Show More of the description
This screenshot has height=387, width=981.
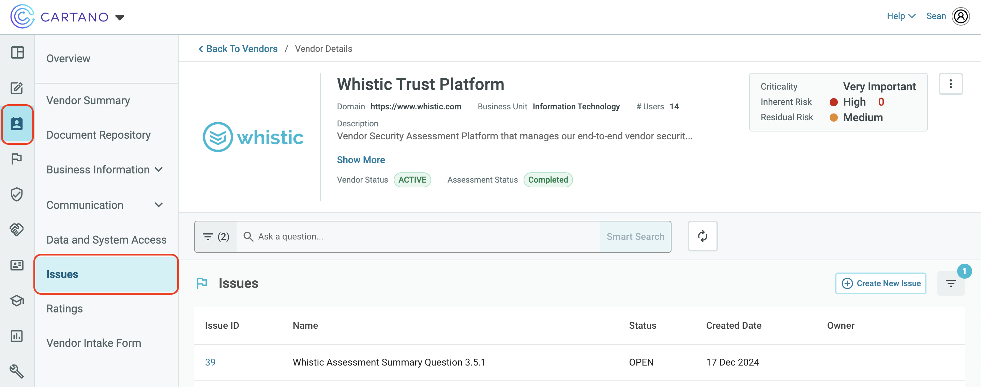pyautogui.click(x=361, y=160)
